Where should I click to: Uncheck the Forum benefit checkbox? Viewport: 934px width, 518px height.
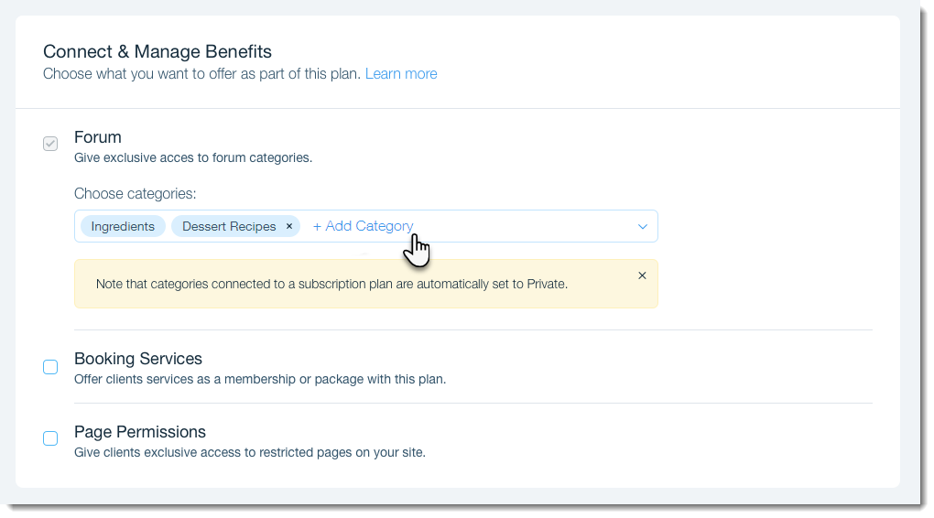pyautogui.click(x=50, y=144)
